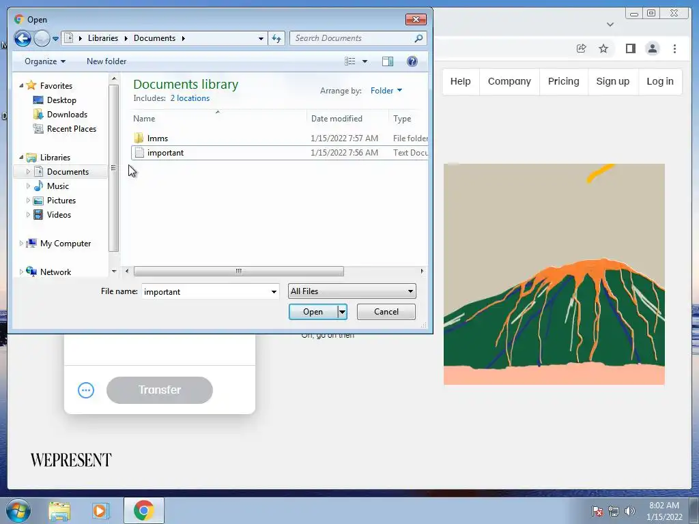Select the Pictures library icon
Screen dimensions: 699x524
[38, 201]
